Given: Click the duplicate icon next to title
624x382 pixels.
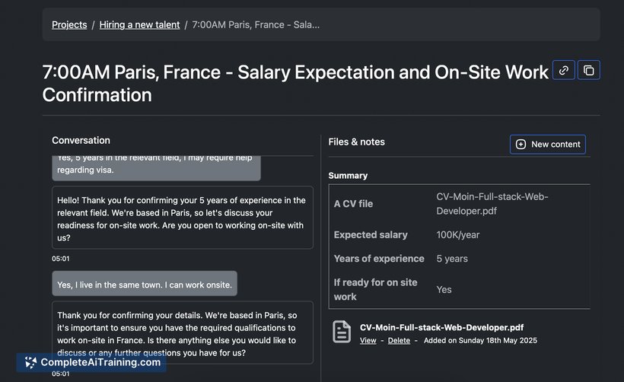Looking at the screenshot, I should pos(588,70).
